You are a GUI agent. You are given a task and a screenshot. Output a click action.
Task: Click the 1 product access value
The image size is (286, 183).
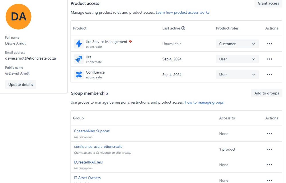[x=227, y=149]
